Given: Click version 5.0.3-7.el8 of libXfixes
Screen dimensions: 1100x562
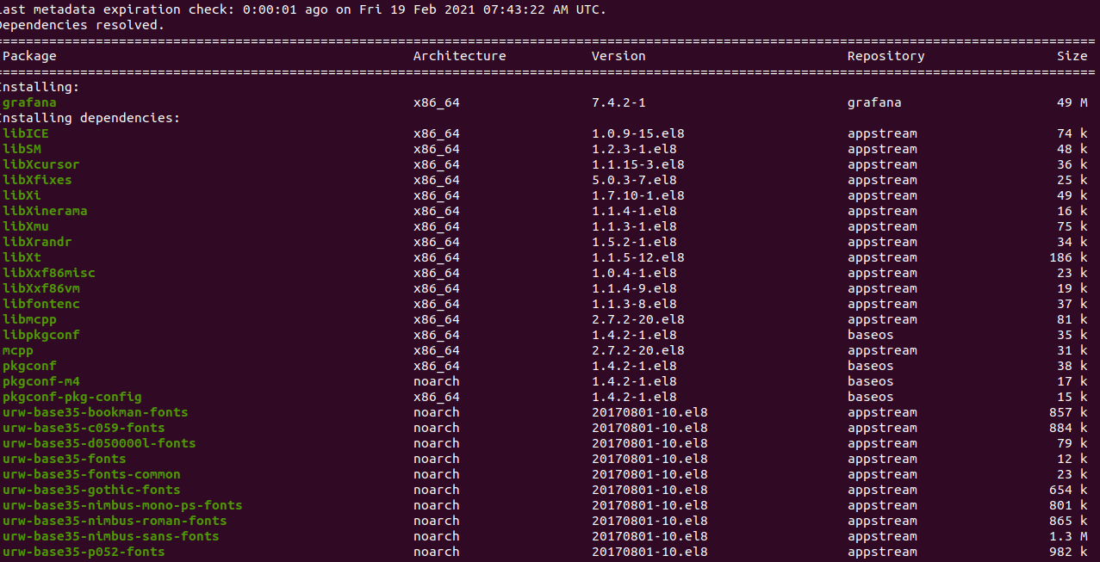Looking at the screenshot, I should [634, 180].
